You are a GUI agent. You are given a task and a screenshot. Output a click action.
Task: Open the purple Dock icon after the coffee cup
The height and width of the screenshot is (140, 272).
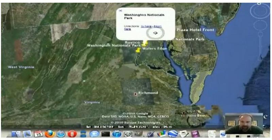pyautogui.click(x=195, y=134)
